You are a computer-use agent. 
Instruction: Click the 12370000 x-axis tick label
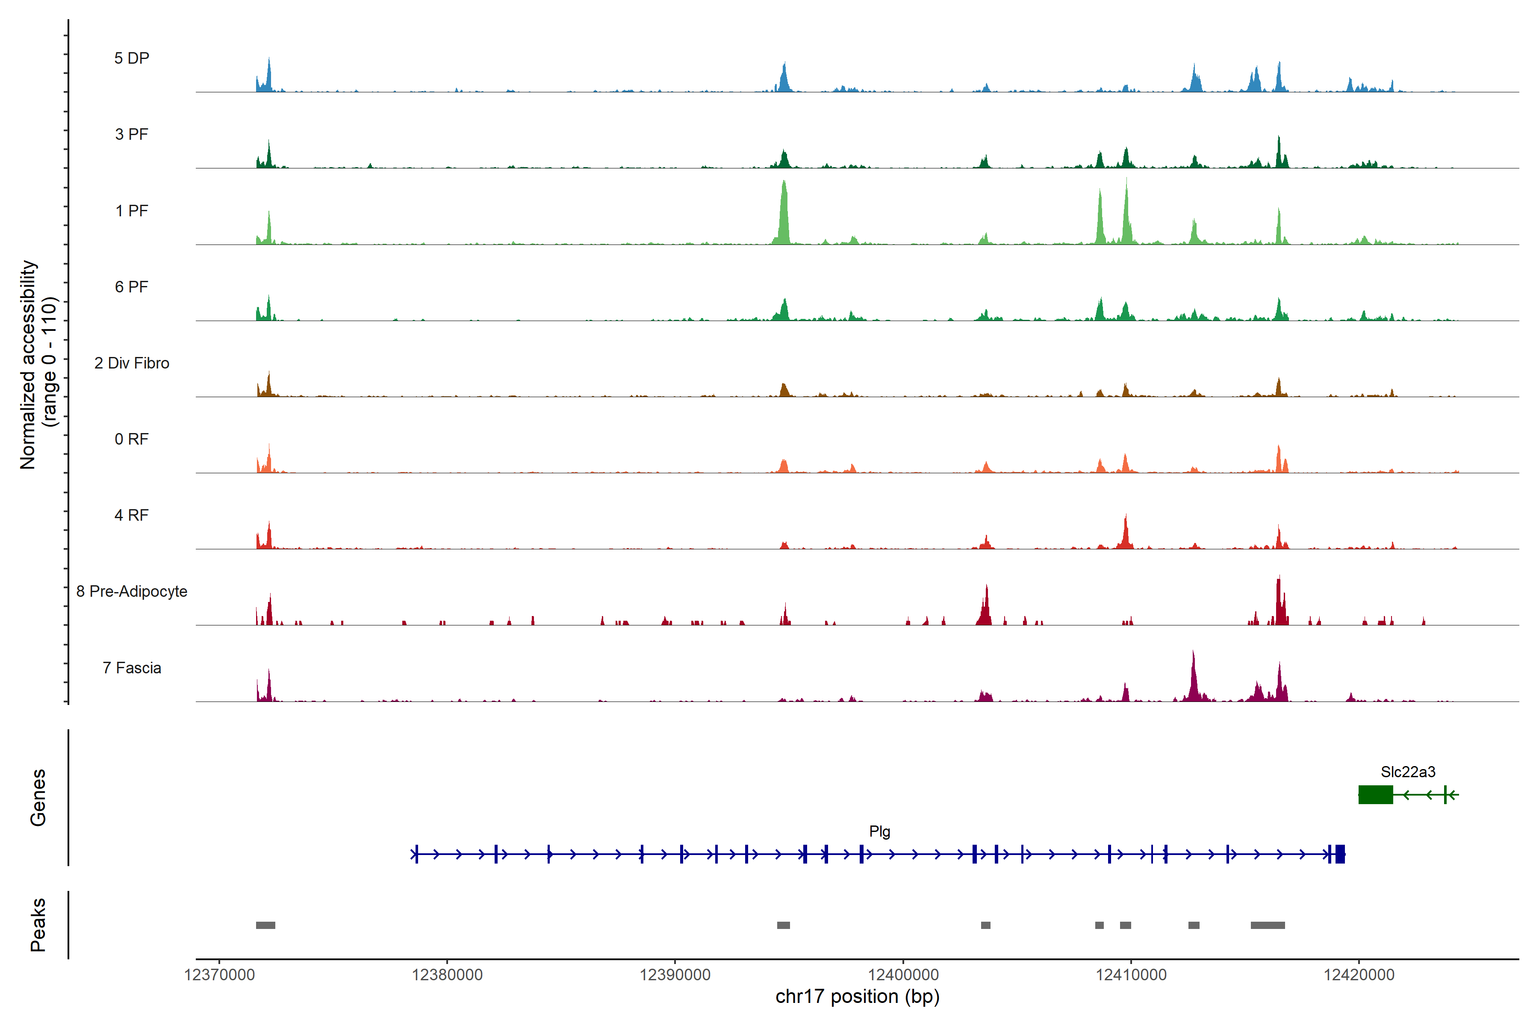click(x=219, y=974)
